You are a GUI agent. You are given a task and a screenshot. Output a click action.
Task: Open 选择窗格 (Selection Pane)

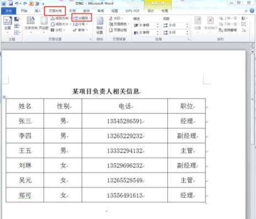pyautogui.click(x=228, y=30)
